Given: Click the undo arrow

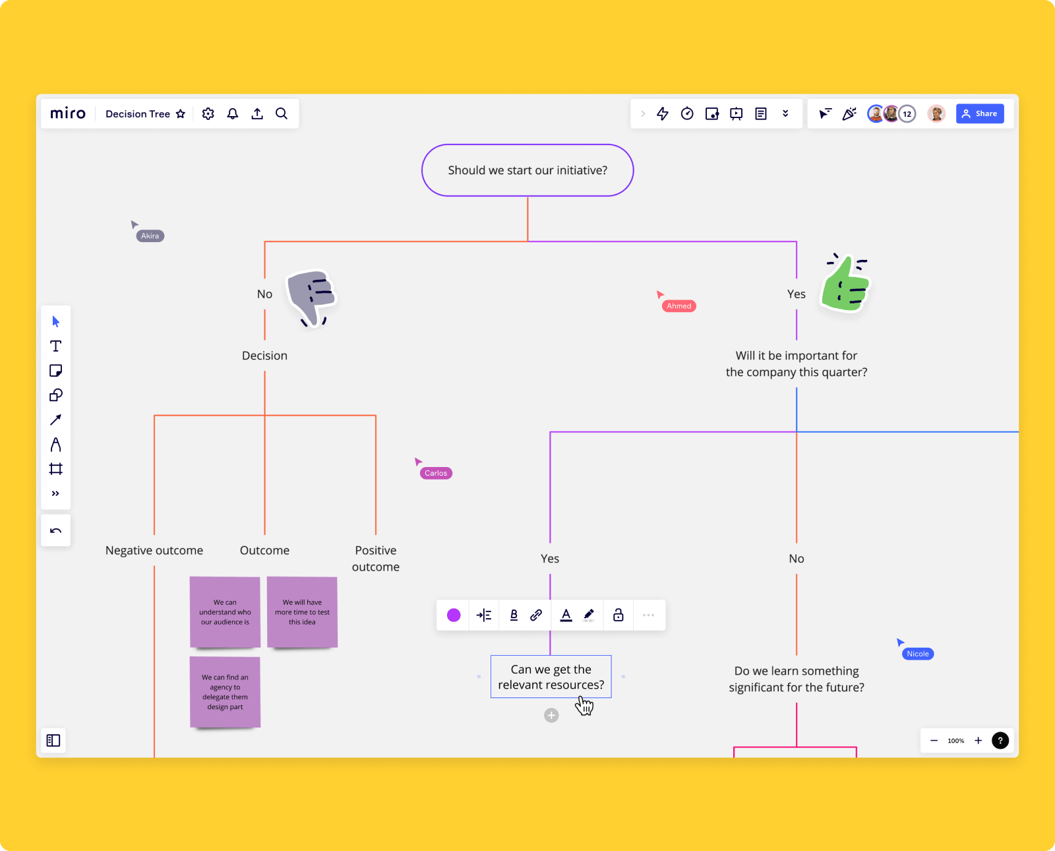Looking at the screenshot, I should tap(55, 530).
